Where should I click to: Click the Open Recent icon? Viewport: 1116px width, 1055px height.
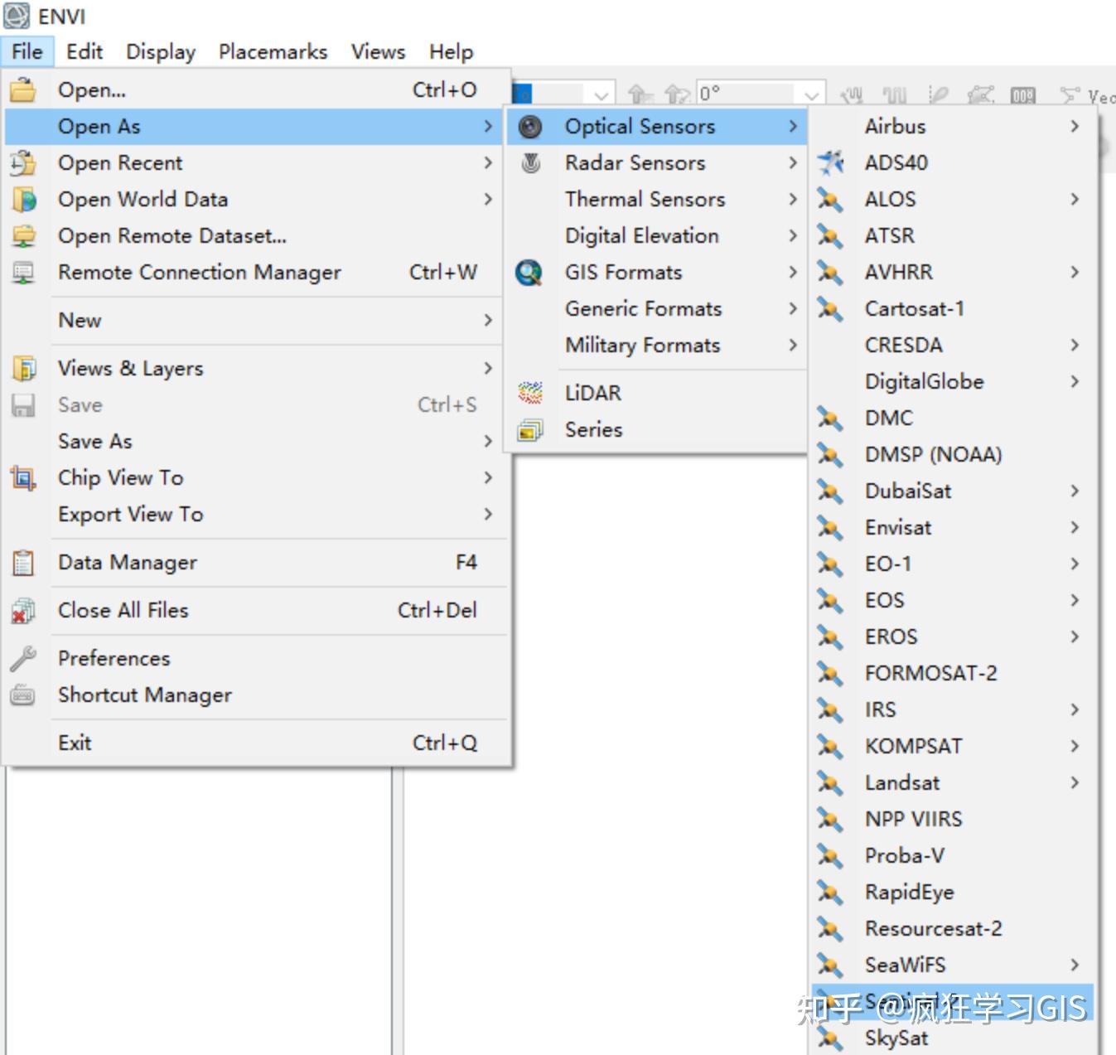(23, 162)
